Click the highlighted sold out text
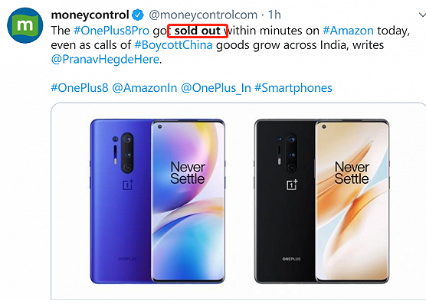 tap(198, 31)
